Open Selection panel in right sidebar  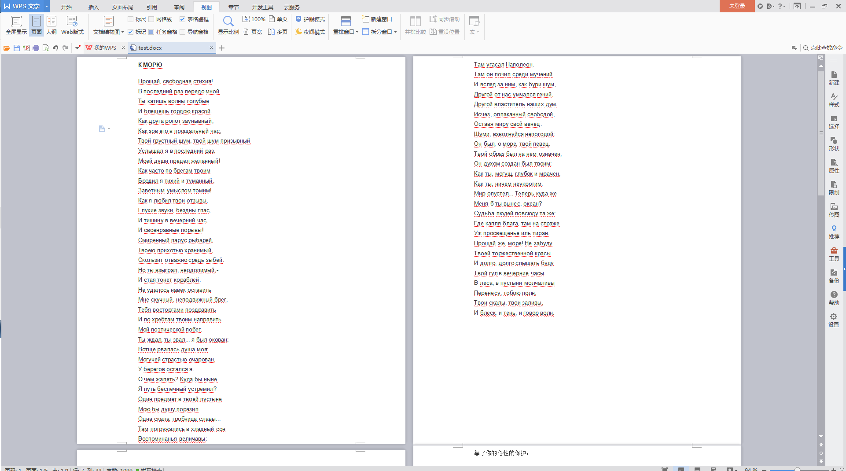pyautogui.click(x=834, y=122)
